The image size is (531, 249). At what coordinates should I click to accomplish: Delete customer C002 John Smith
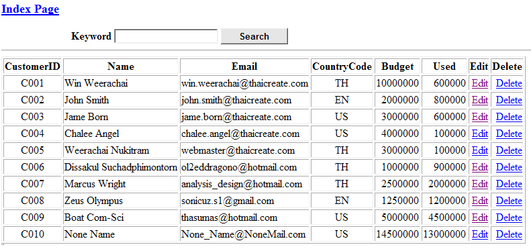tap(509, 100)
